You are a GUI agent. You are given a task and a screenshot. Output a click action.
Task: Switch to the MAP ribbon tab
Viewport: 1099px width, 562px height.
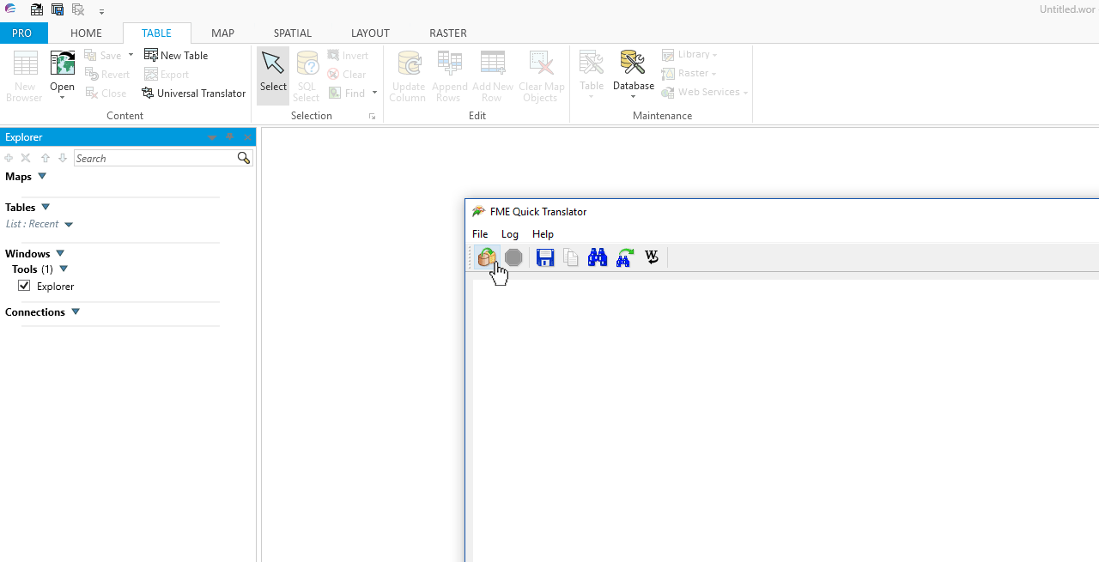pyautogui.click(x=222, y=33)
